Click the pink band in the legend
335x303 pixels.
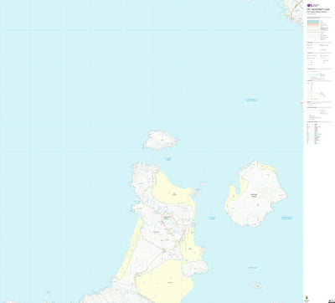click(x=313, y=24)
